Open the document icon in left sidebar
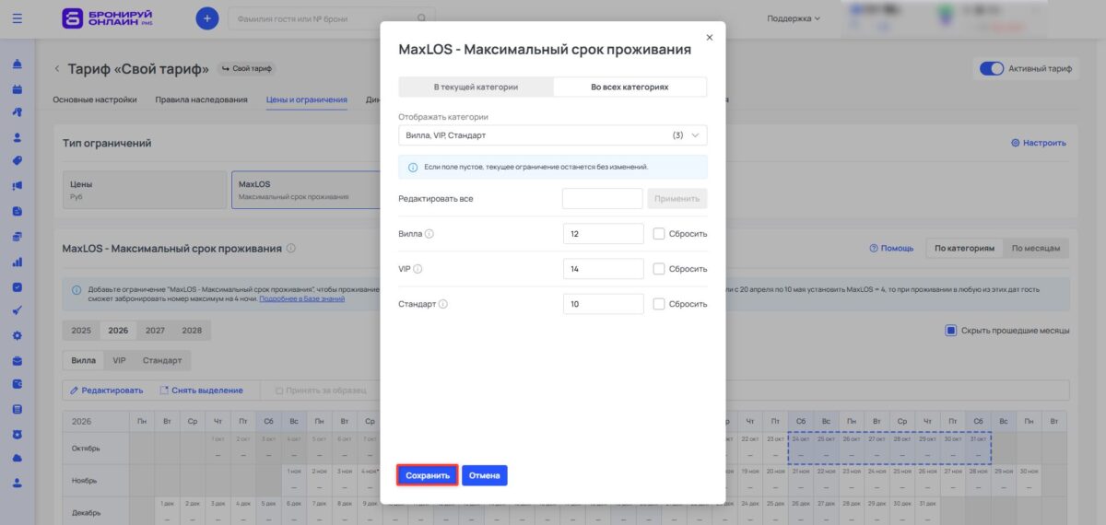 click(18, 211)
